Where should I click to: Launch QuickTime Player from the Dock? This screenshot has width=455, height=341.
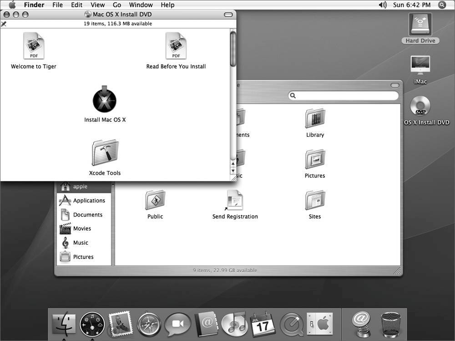(x=291, y=324)
